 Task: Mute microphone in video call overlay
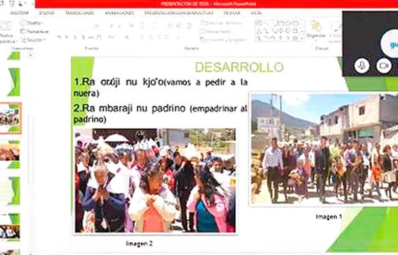pos(362,65)
